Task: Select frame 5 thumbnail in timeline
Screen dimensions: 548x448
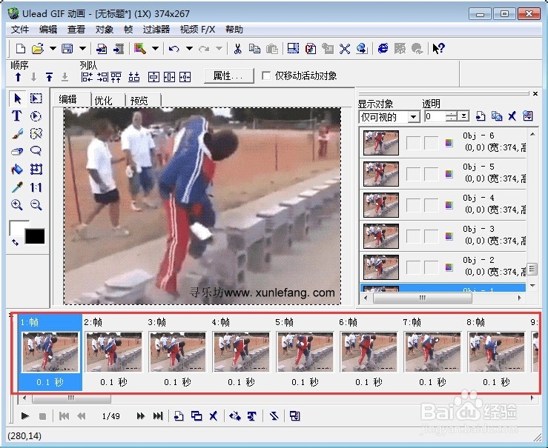Action: [305, 352]
